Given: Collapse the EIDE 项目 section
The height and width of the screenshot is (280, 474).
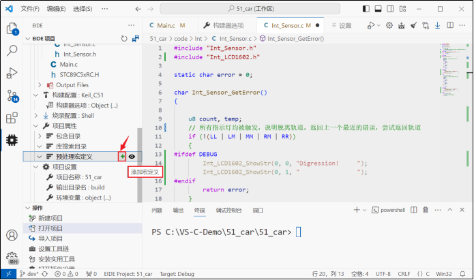Looking at the screenshot, I should pyautogui.click(x=27, y=39).
